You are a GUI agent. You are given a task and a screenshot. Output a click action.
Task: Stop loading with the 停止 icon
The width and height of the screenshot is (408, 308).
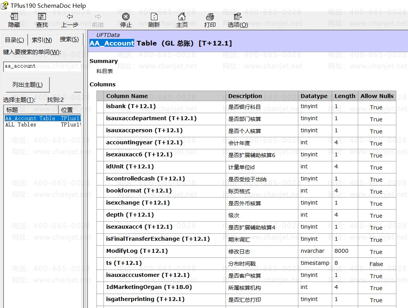pos(126,17)
